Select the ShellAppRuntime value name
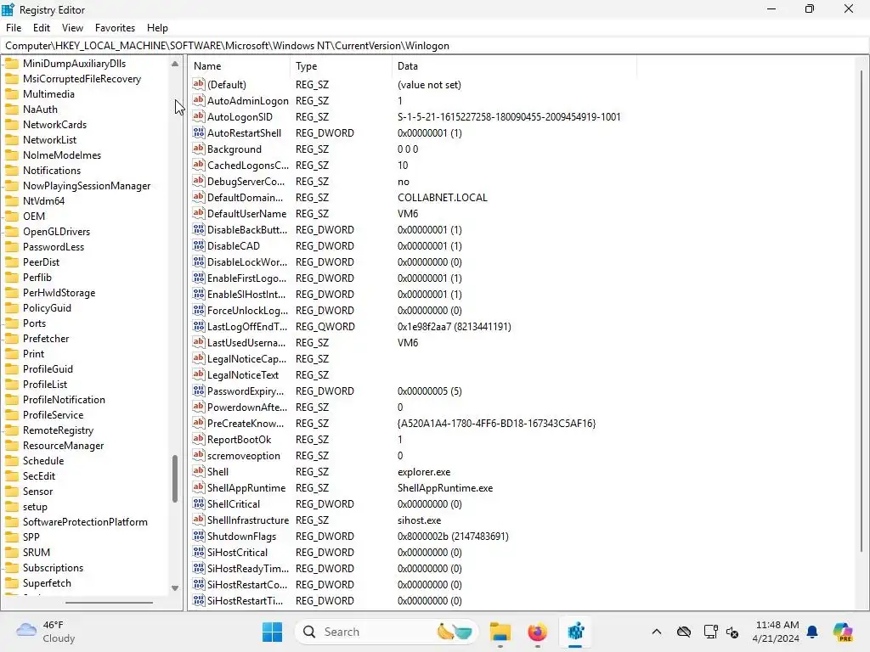870x652 pixels. 246,488
